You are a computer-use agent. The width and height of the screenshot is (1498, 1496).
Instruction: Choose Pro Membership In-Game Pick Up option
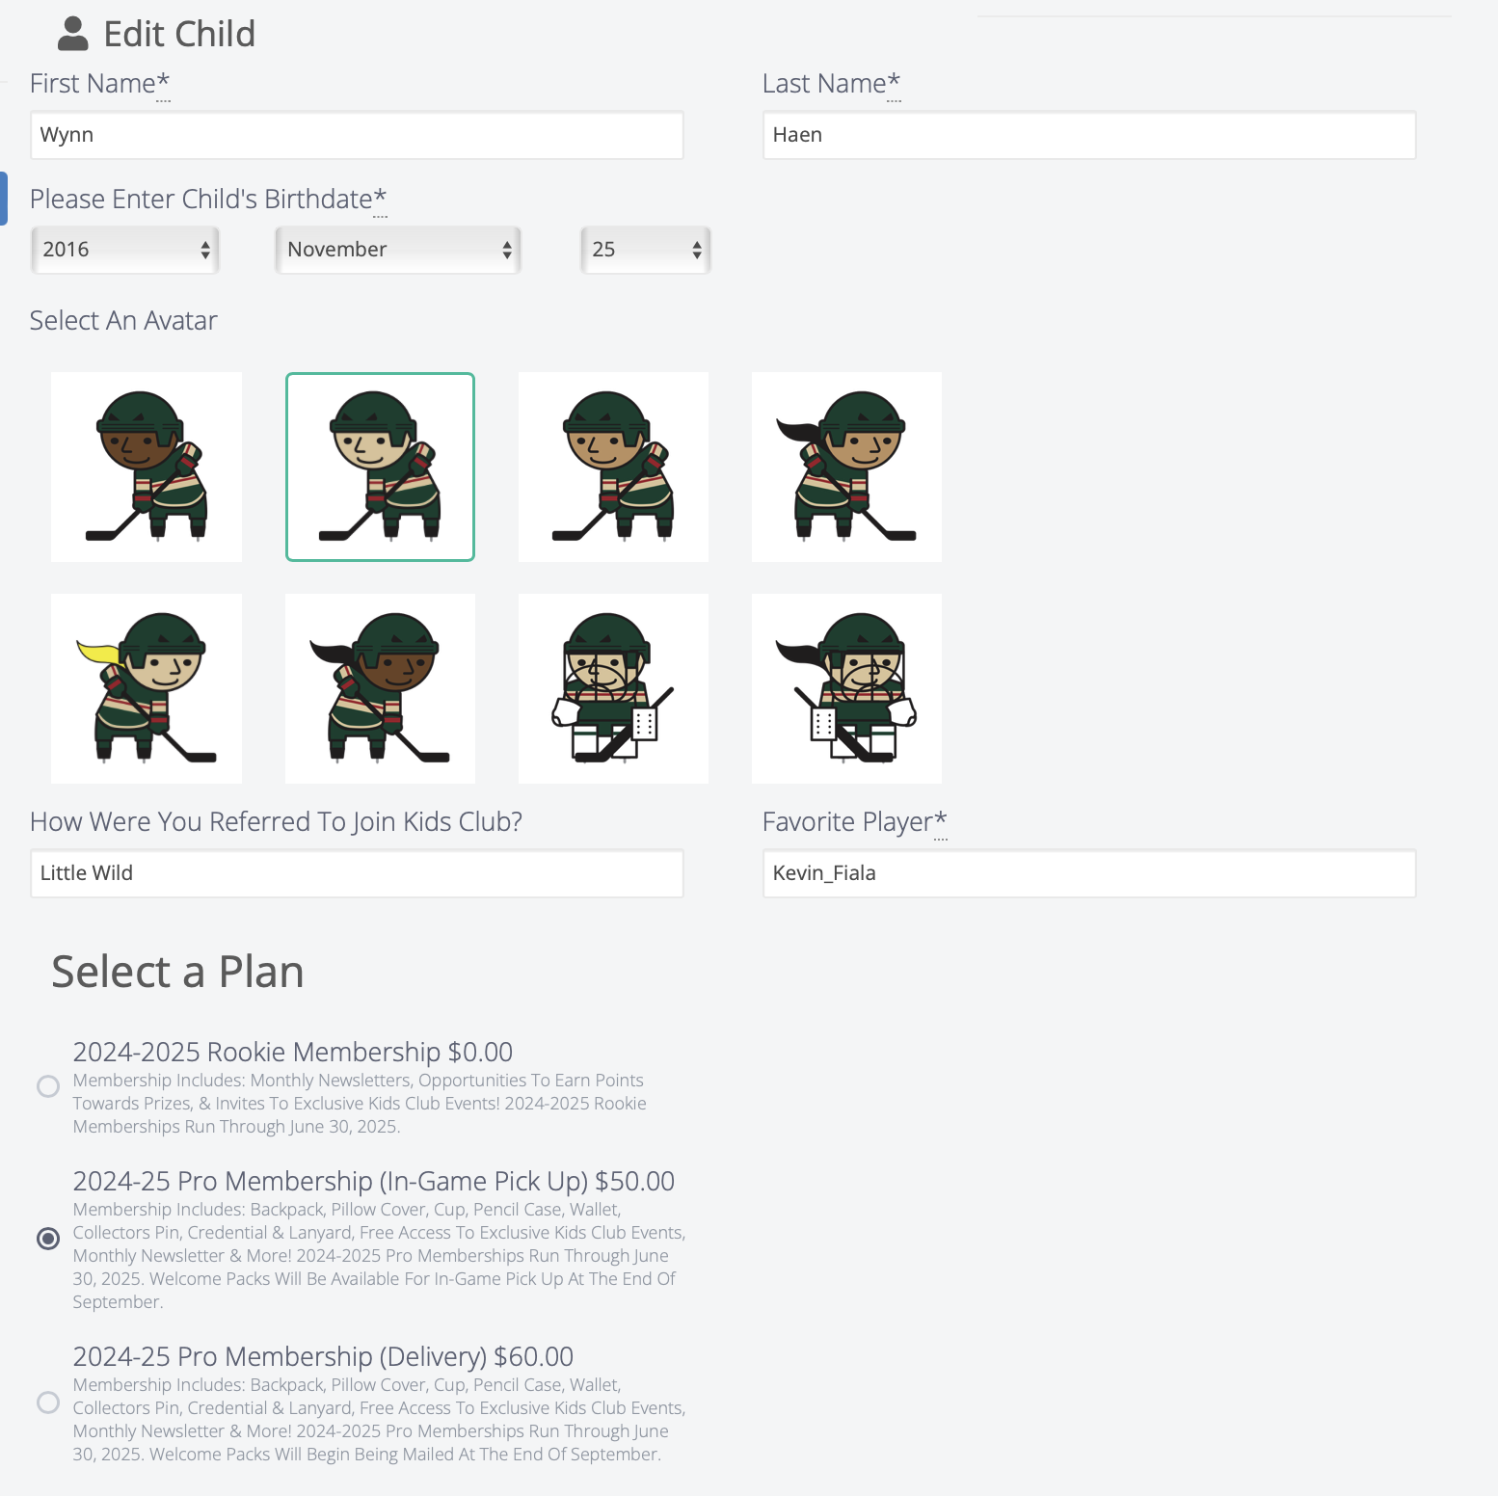pyautogui.click(x=48, y=1239)
